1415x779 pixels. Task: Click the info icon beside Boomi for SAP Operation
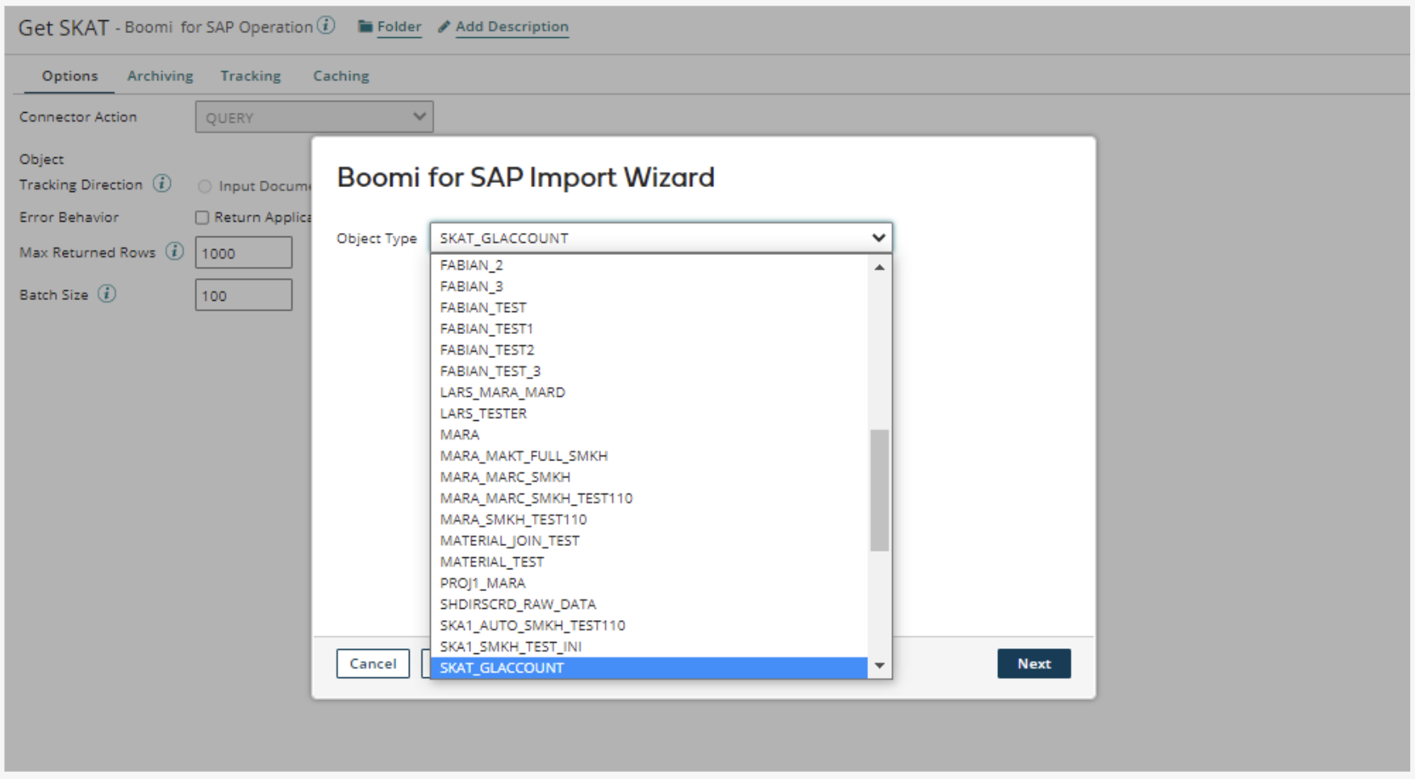click(326, 25)
